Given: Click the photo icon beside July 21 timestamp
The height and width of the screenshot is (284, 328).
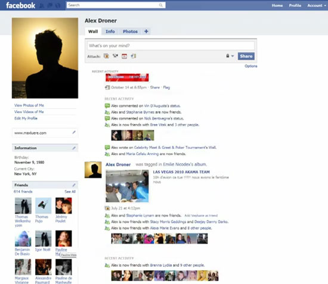Looking at the screenshot, I should 107,208.
